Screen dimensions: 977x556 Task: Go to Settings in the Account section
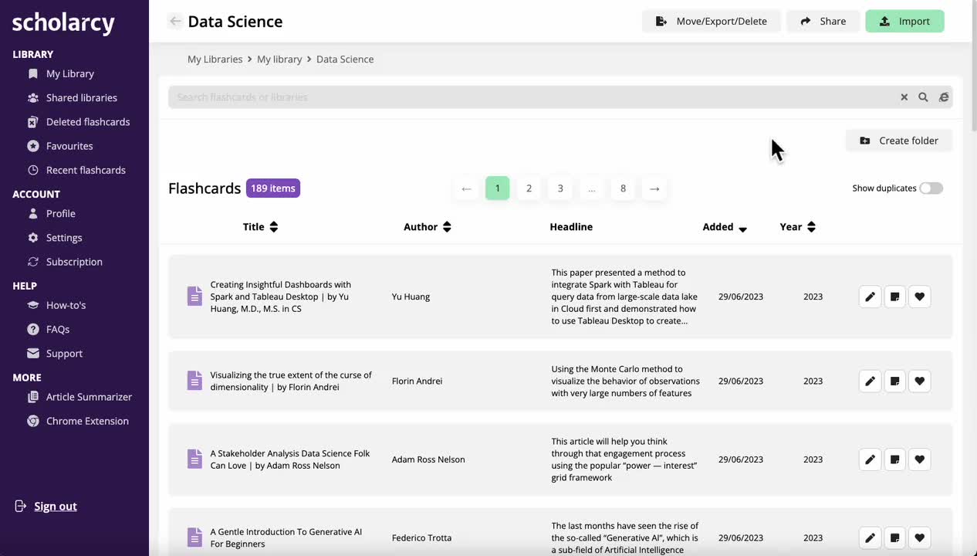pos(64,237)
